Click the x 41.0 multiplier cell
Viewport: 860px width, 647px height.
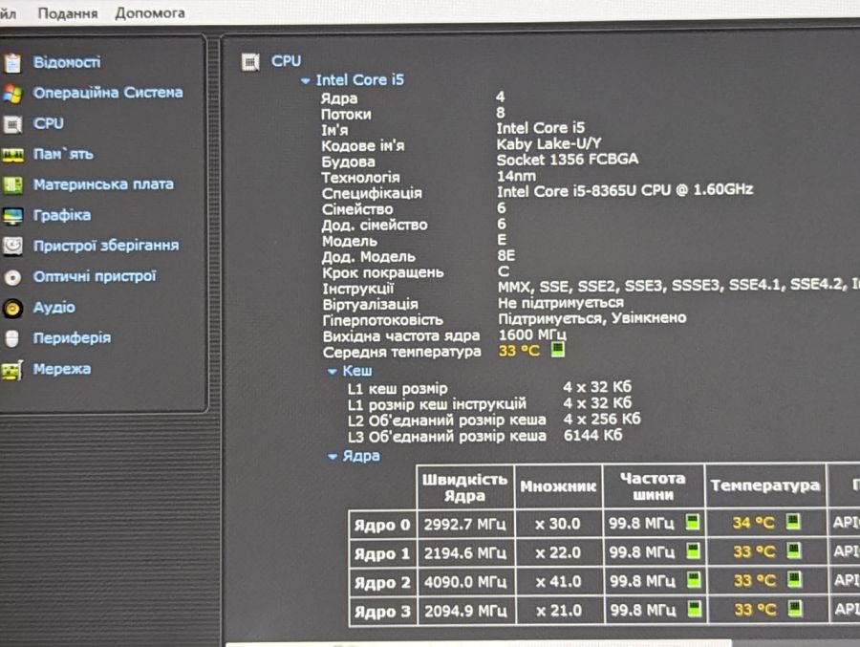pyautogui.click(x=558, y=581)
